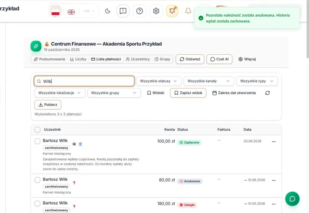Toggle the select-all checkbox in the Uczestnik header
Screen dimensions: 309x213
(38, 129)
